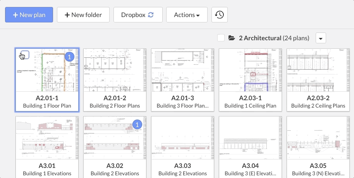354x178 pixels.
Task: Click the folder icon beside 2 Architectural
Action: 232,38
